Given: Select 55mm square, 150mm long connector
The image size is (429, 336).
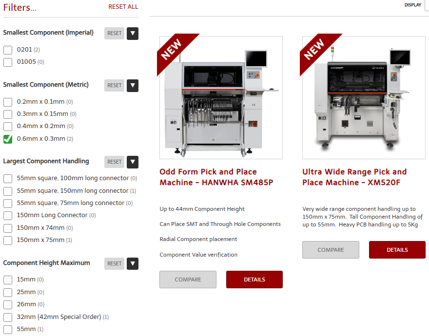Looking at the screenshot, I should click(x=8, y=191).
